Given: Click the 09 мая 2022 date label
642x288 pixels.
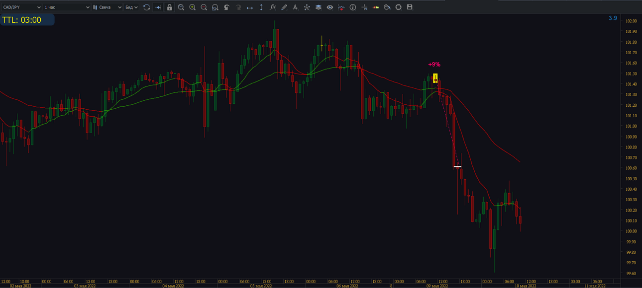Looking at the screenshot, I should tap(437, 286).
